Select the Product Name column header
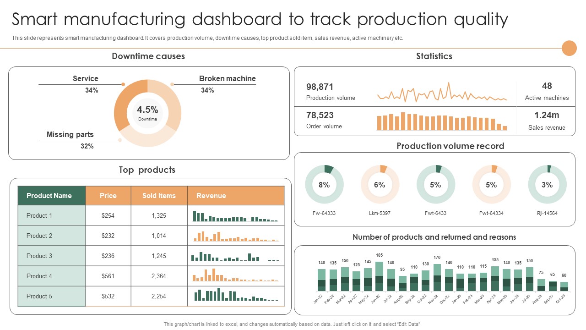Screen dimensions: 586x330 52,196
